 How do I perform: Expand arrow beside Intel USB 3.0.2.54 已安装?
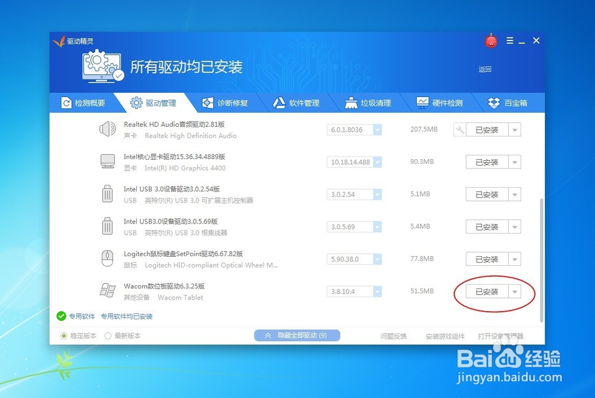tap(515, 195)
